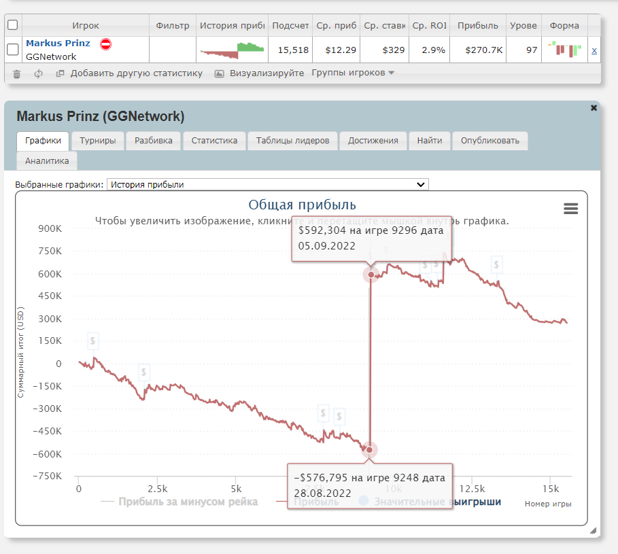Viewport: 618px width, 554px height.
Task: Click the dollar marker near 12.5k games
Action: click(498, 264)
